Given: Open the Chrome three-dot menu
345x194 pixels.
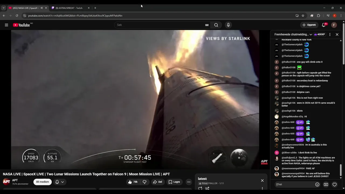Looking at the screenshot, I should coord(341,16).
